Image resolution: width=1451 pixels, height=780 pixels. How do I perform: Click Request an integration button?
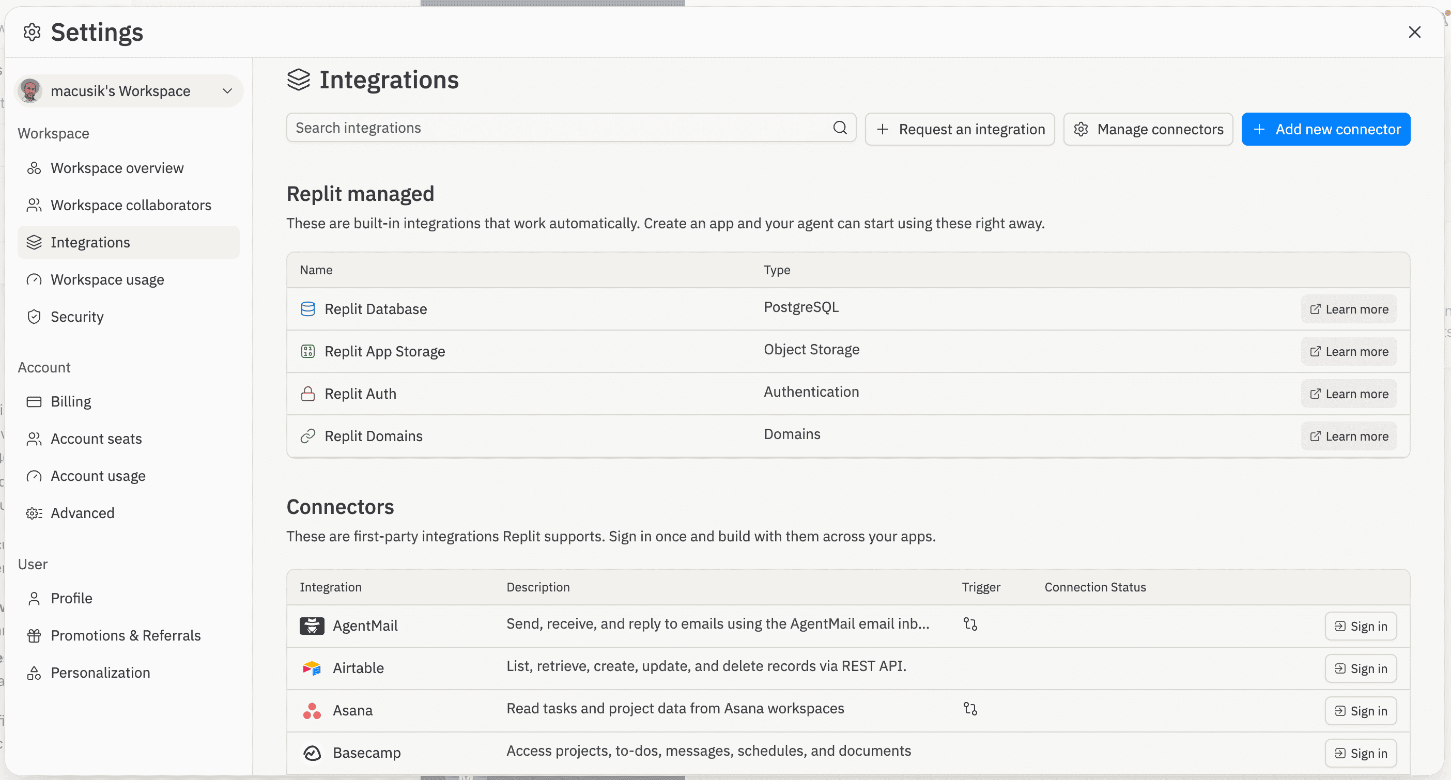coord(960,129)
